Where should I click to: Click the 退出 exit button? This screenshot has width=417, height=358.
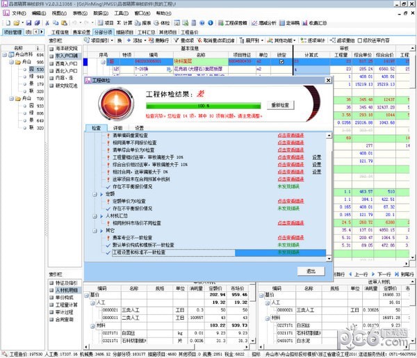(311, 270)
